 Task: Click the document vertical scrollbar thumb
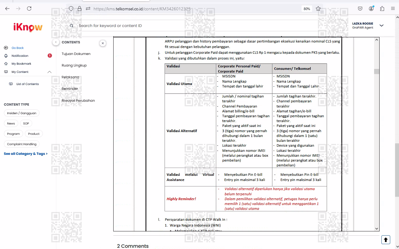click(x=377, y=71)
